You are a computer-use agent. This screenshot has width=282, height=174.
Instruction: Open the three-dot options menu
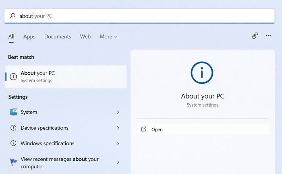[268, 36]
